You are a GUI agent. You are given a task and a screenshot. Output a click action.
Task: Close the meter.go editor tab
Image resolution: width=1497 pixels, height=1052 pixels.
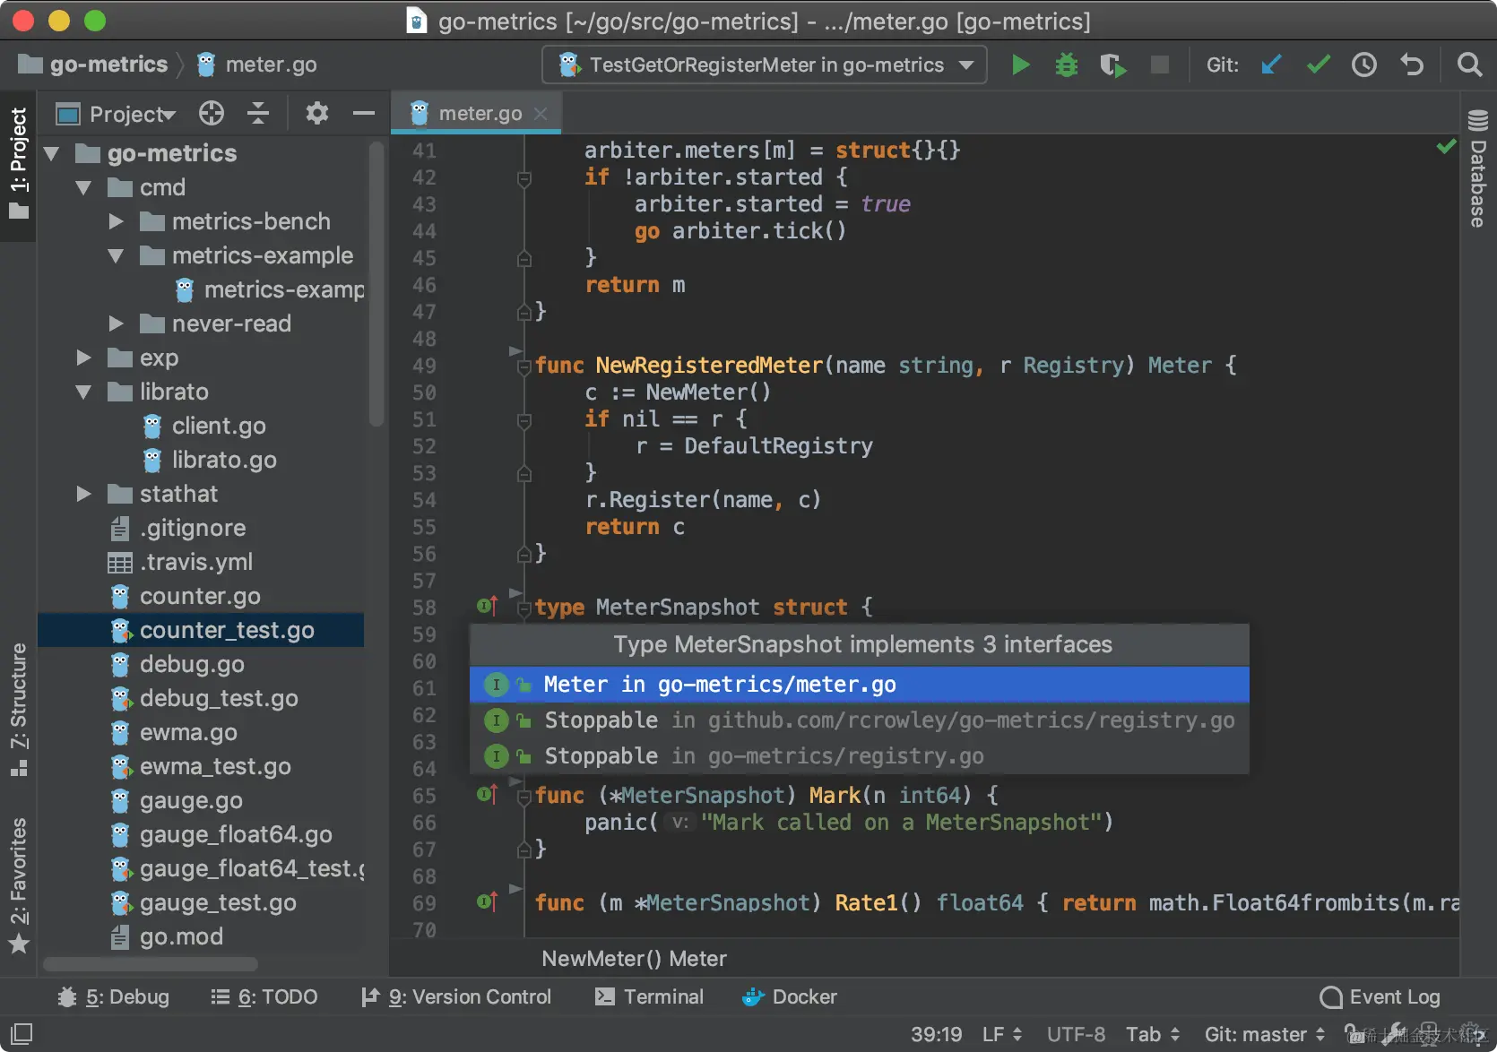[541, 113]
